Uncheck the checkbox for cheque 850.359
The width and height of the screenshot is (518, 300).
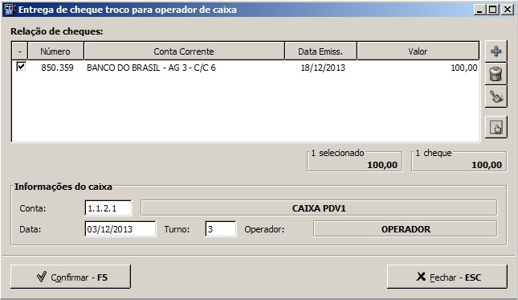pos(21,67)
